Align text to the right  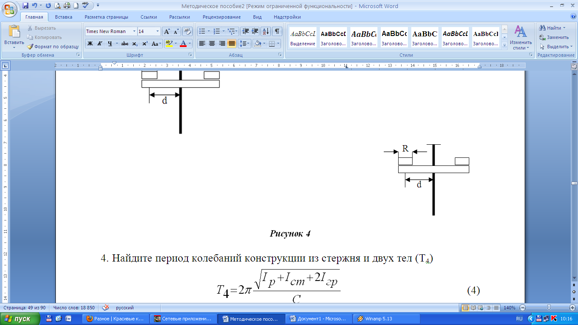222,44
